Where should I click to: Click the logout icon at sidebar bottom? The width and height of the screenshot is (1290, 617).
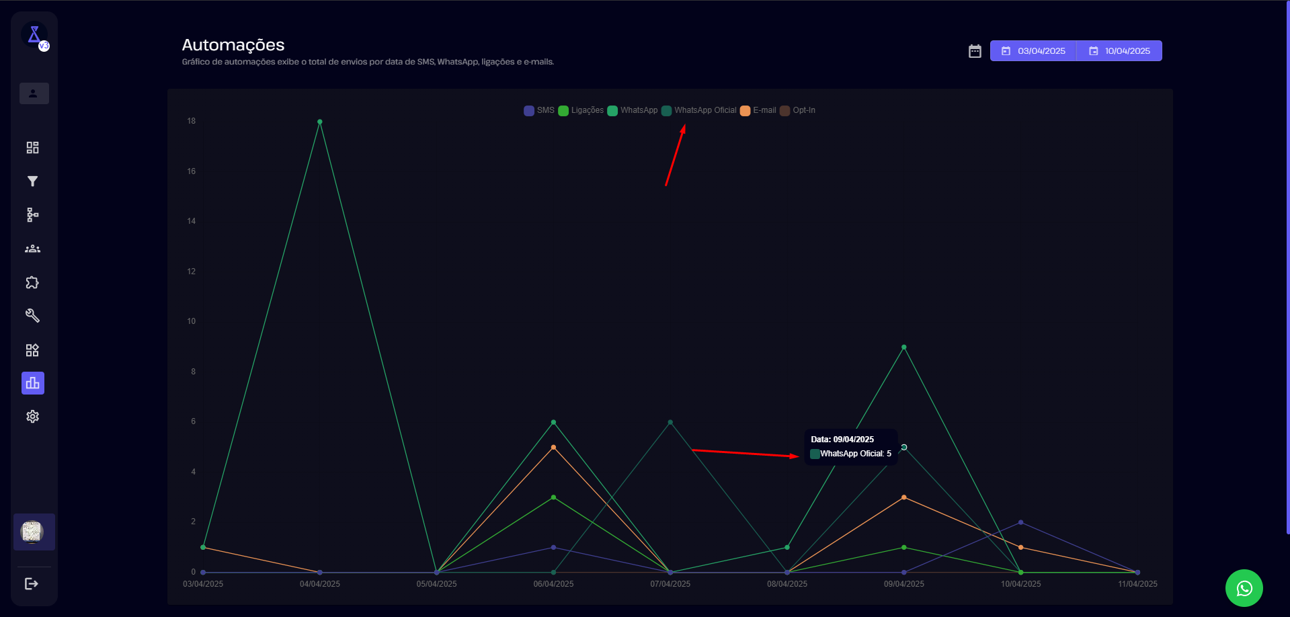click(x=32, y=583)
